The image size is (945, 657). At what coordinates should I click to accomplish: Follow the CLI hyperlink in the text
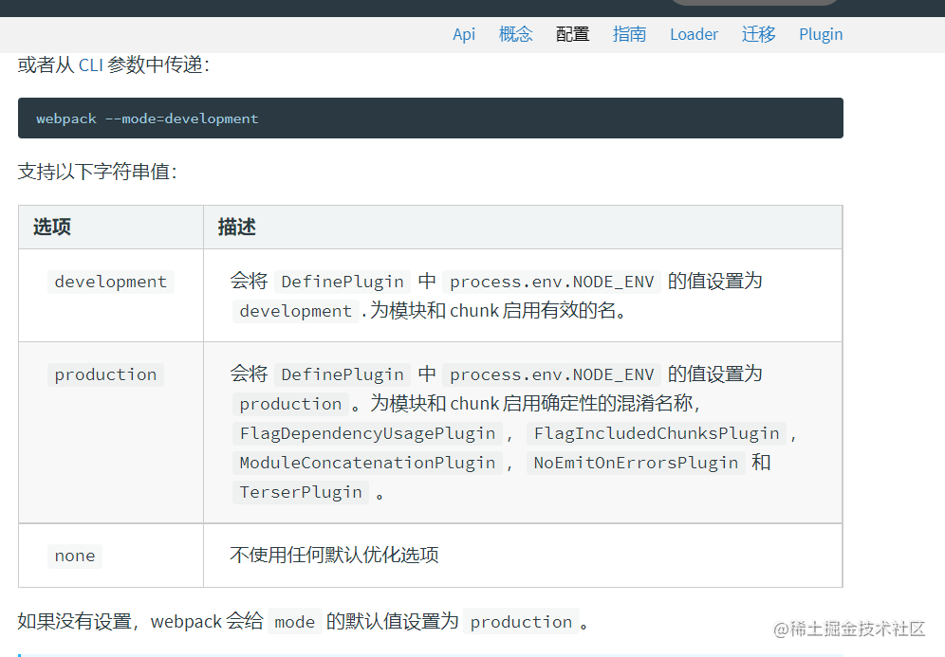(91, 64)
